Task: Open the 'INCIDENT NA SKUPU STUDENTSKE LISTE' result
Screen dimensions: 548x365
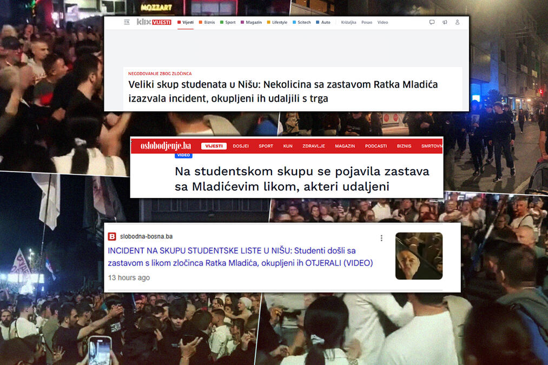Action: (x=240, y=257)
